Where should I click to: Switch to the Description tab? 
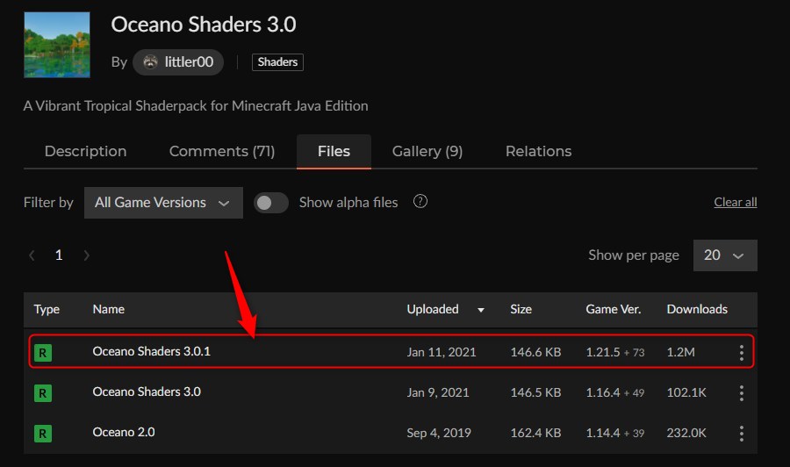pyautogui.click(x=85, y=151)
